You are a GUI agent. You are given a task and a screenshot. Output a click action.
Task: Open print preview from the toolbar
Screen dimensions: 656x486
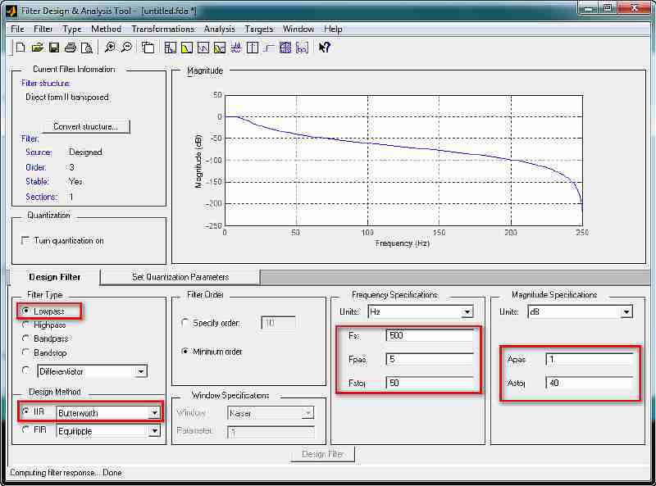[x=87, y=48]
